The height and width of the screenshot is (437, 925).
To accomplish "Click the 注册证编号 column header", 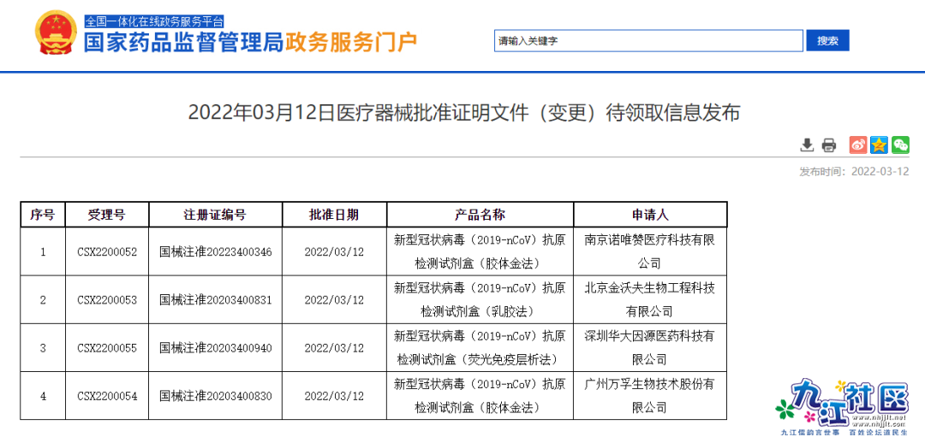I will point(215,215).
